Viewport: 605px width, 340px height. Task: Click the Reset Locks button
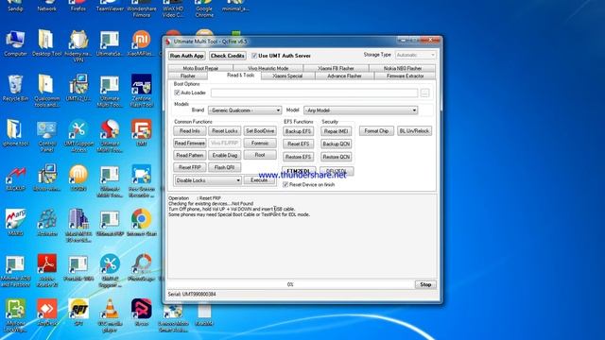pyautogui.click(x=225, y=131)
